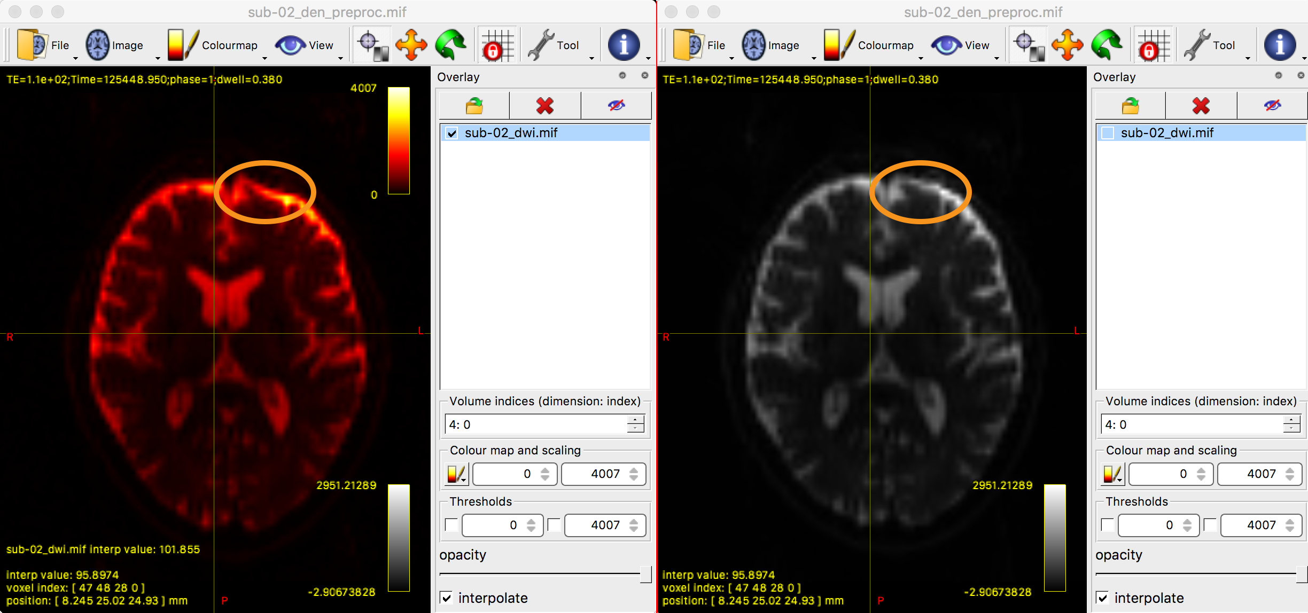Select focus crosshair mode in left window
This screenshot has width=1308, height=613.
pos(372,45)
